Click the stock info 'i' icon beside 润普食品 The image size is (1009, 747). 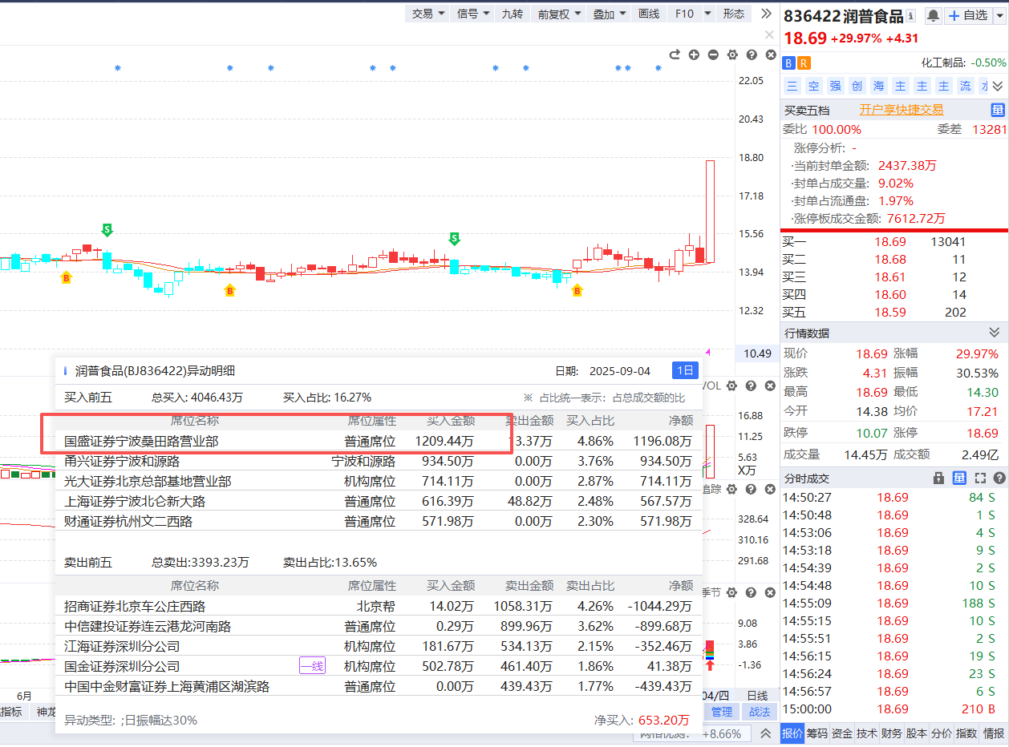pos(912,16)
